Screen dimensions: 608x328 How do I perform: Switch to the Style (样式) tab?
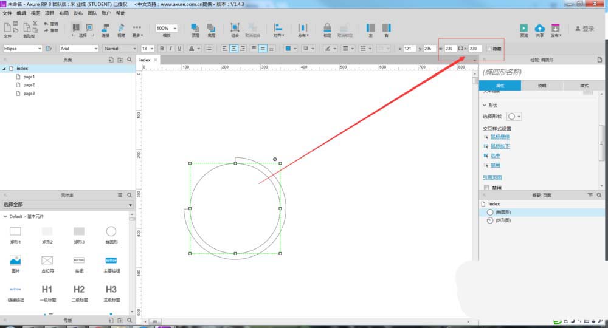(x=584, y=86)
